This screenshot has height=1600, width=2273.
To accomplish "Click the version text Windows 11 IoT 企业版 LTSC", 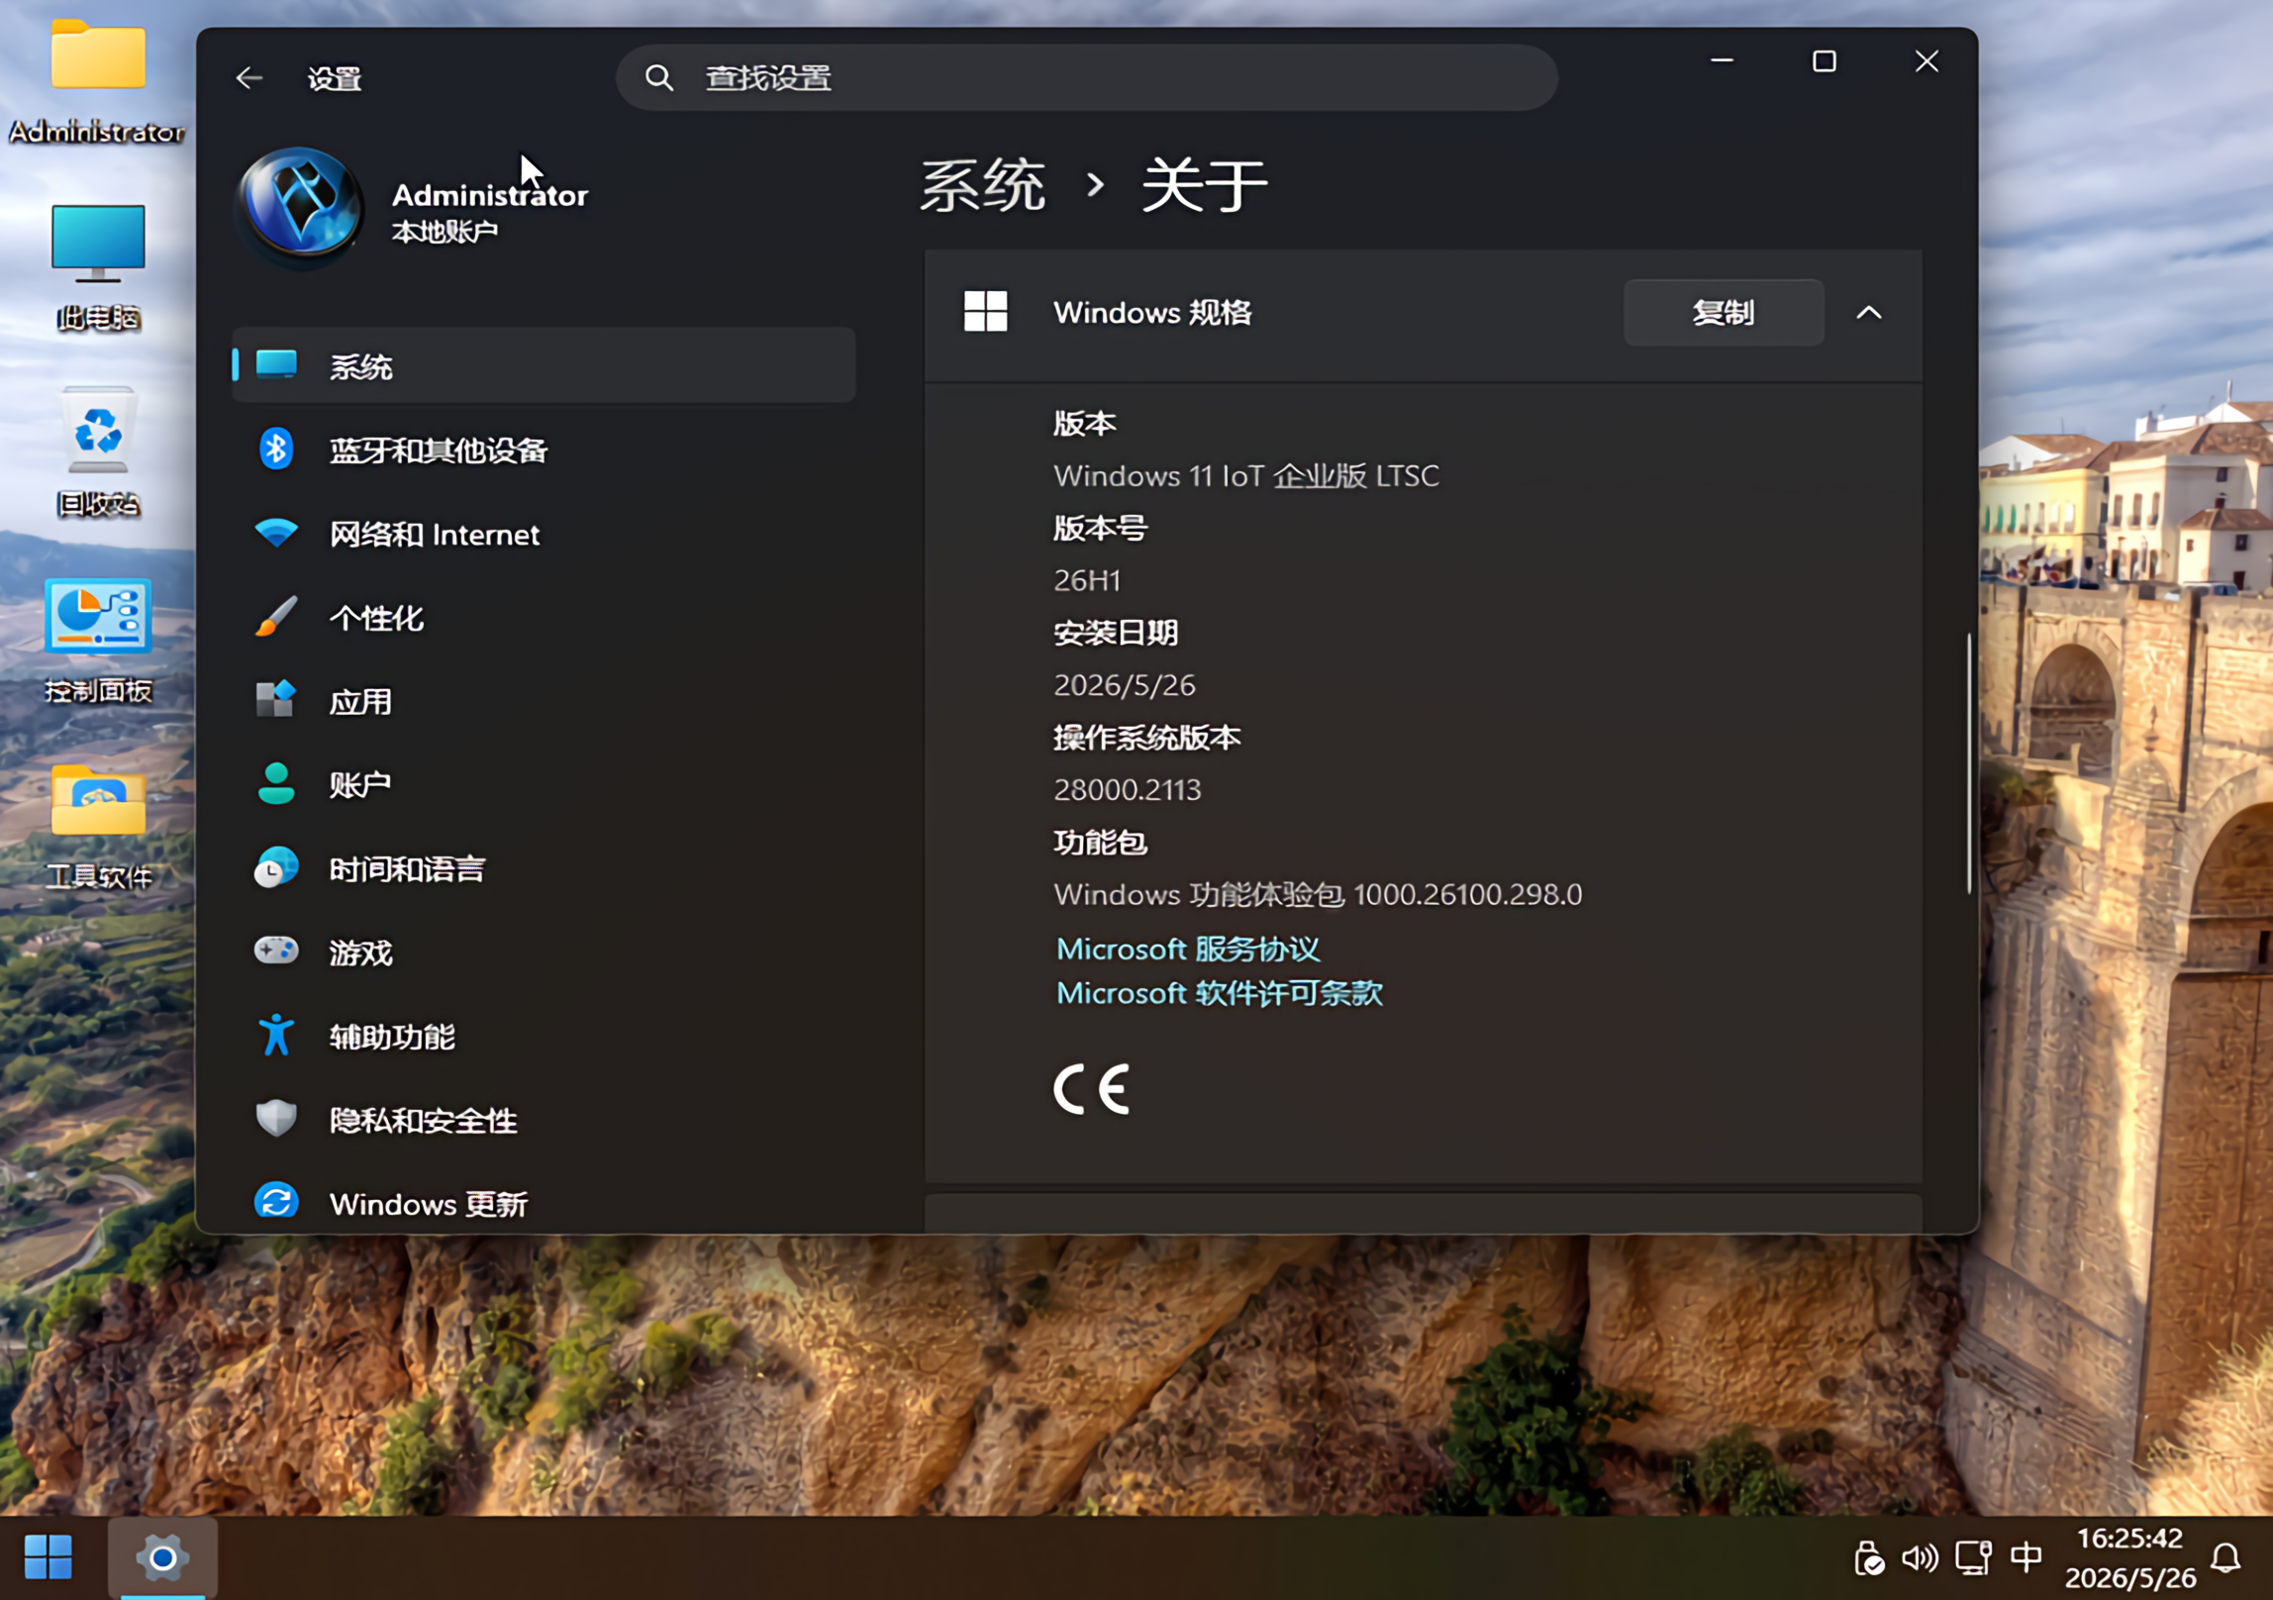I will click(1246, 476).
